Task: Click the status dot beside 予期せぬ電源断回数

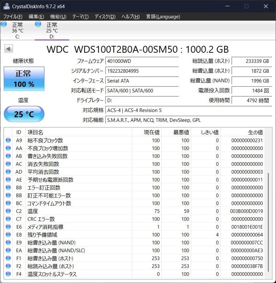Action: click(8, 180)
